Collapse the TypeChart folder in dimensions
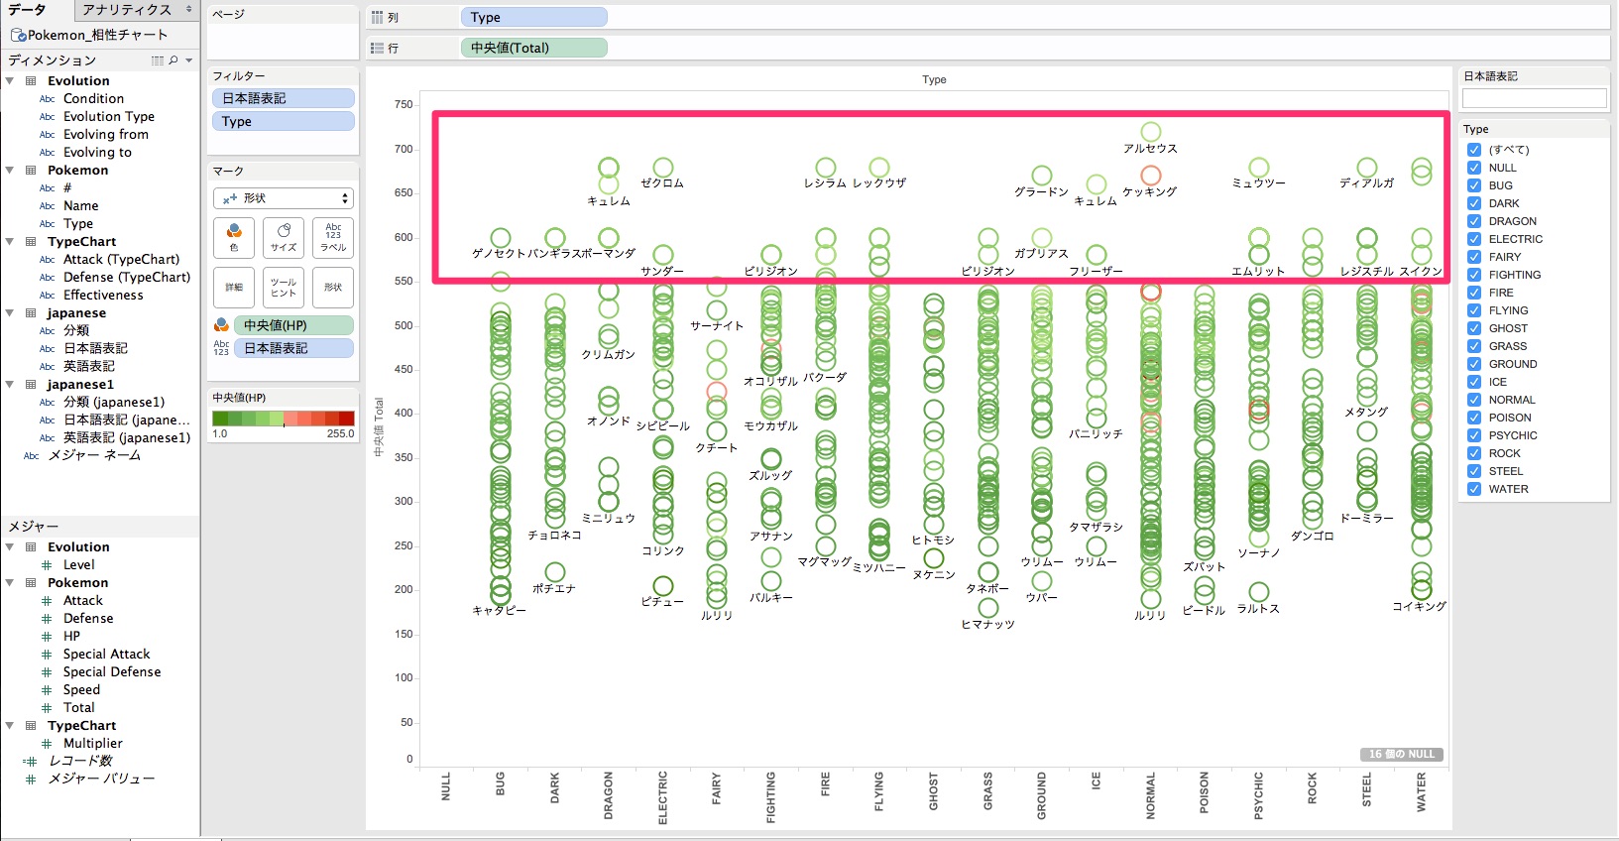 [x=10, y=242]
